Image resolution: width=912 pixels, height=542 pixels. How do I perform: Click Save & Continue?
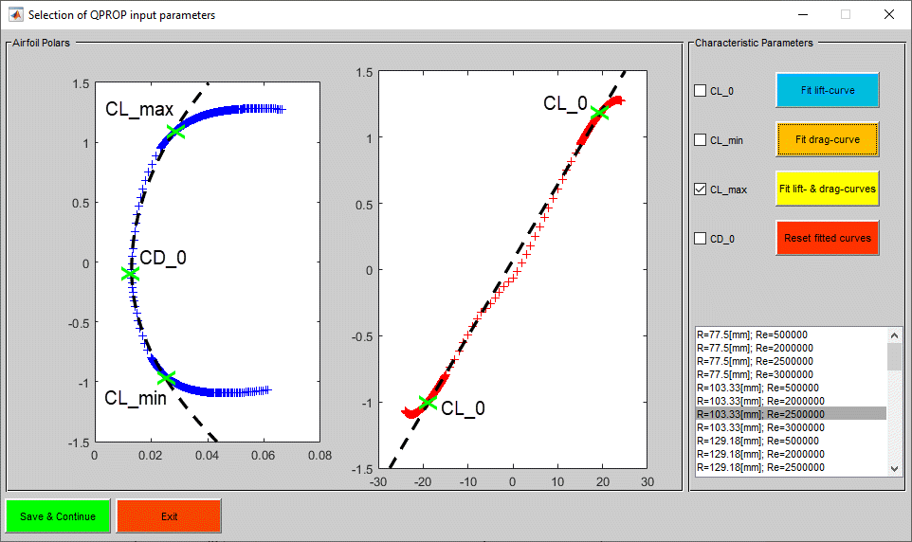[x=58, y=516]
